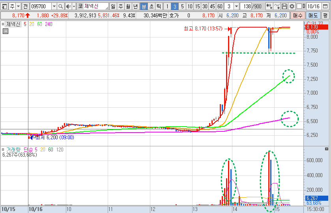Click the 코 KOSDAQ market badge
The image size is (331, 213).
[80, 6]
